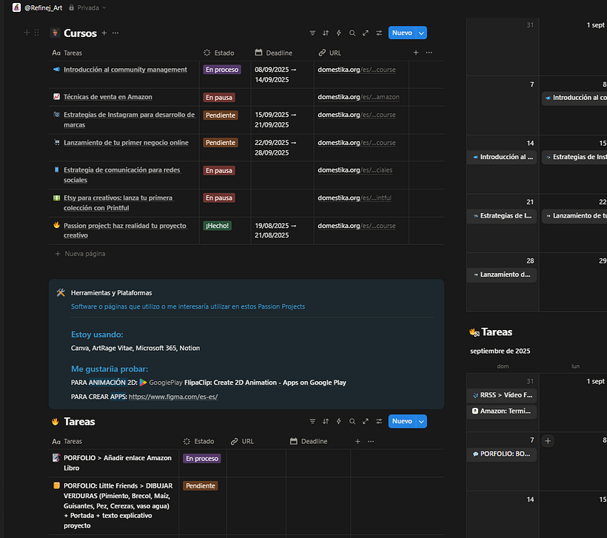Search the Tareas table with magnifier icon

[352, 422]
